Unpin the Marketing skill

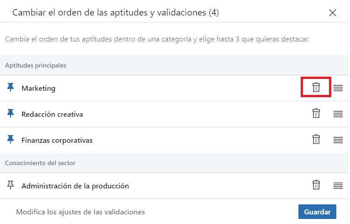click(11, 88)
